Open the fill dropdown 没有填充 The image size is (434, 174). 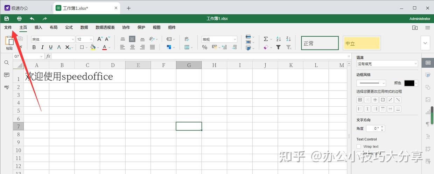coord(387,64)
